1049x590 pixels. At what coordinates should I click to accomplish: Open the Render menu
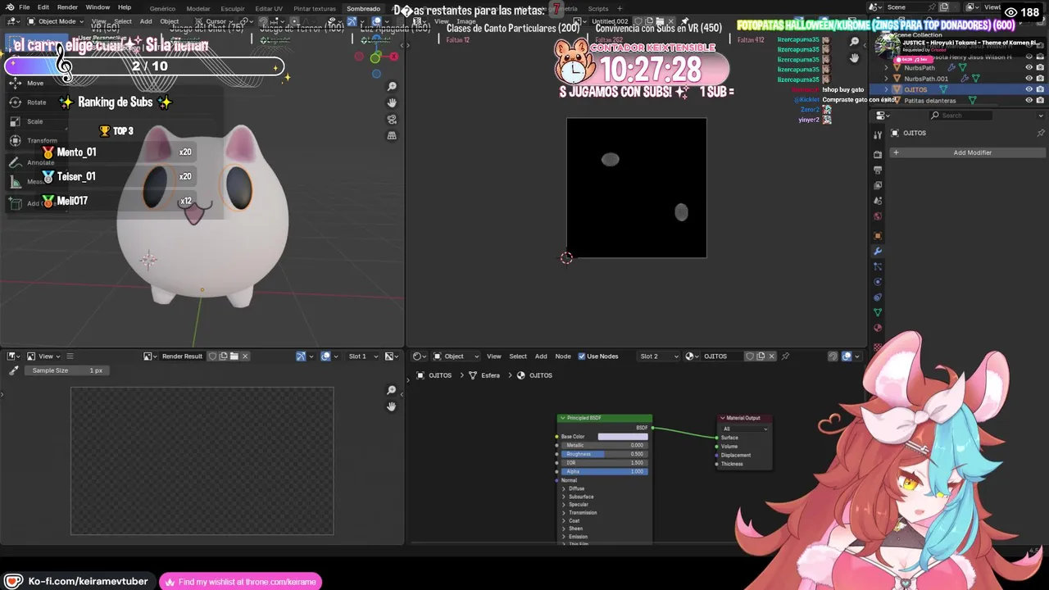pyautogui.click(x=67, y=7)
